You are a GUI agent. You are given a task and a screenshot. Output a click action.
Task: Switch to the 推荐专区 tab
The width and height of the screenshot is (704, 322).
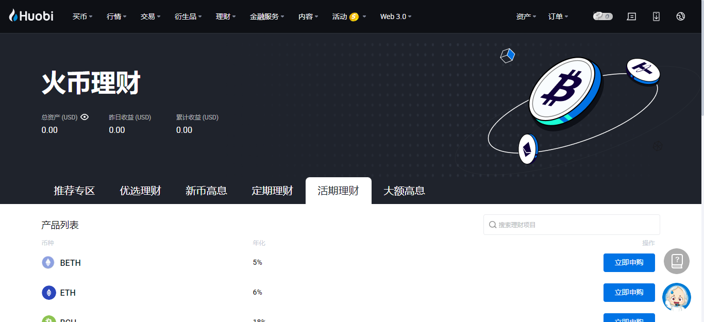tap(75, 191)
